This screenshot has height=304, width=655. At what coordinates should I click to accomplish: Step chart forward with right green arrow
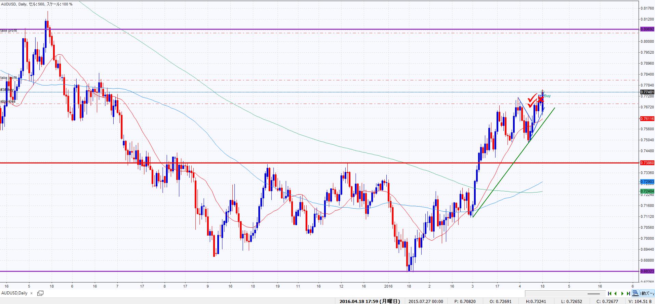622,293
